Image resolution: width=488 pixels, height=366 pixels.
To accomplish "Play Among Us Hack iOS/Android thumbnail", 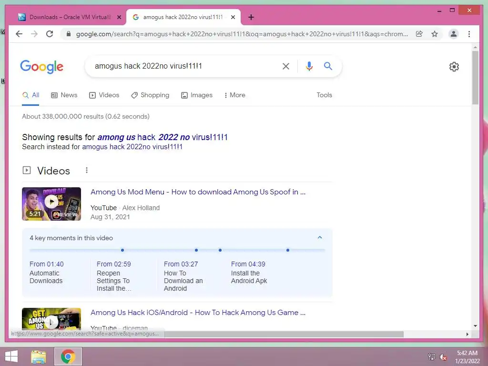I will pyautogui.click(x=51, y=319).
